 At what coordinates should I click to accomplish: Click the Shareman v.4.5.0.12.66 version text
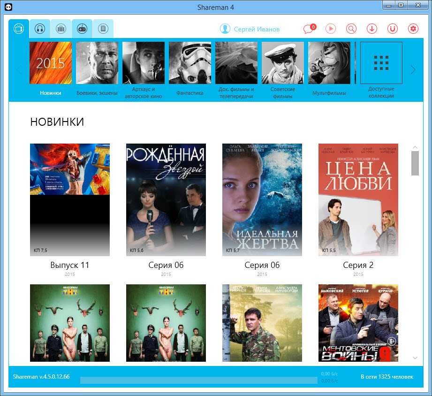(41, 377)
